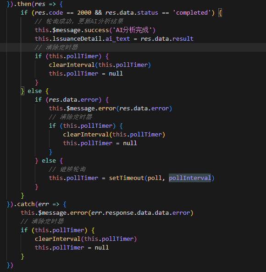Click the .catch(err => line
266x272 pixels.
[x=37, y=204]
